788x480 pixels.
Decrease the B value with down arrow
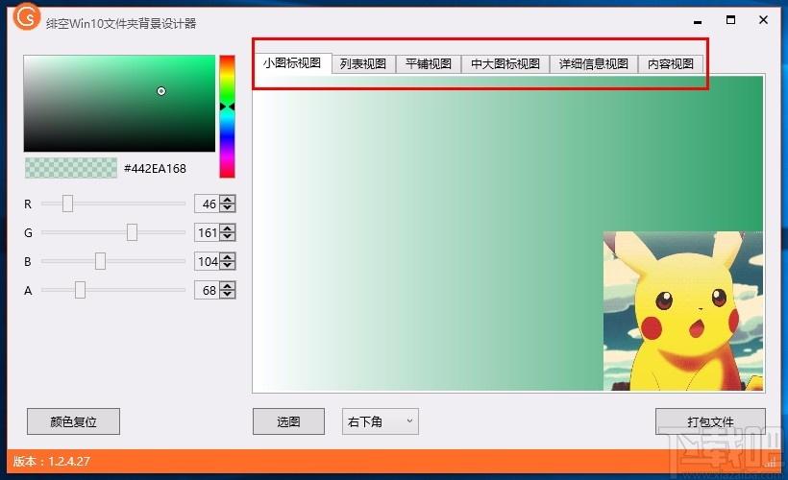pos(228,266)
